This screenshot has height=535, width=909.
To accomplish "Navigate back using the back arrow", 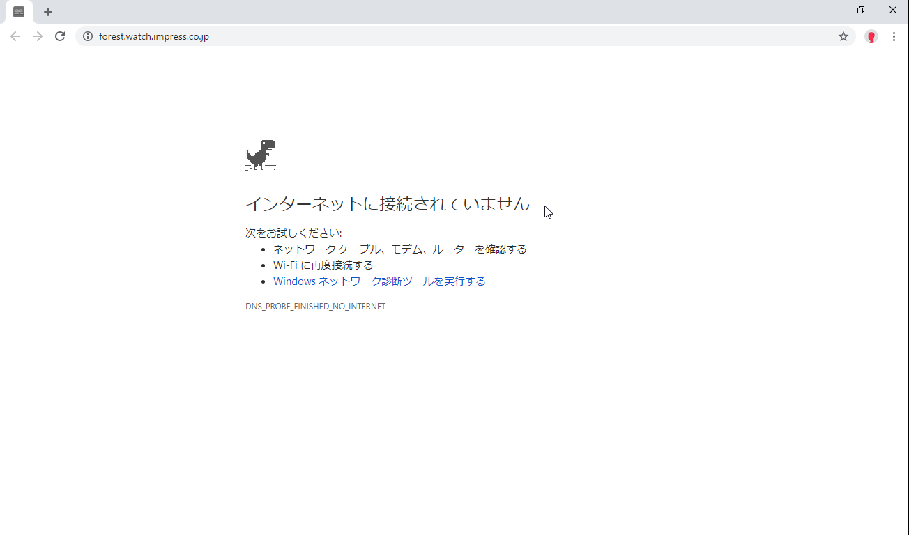I will pyautogui.click(x=15, y=36).
